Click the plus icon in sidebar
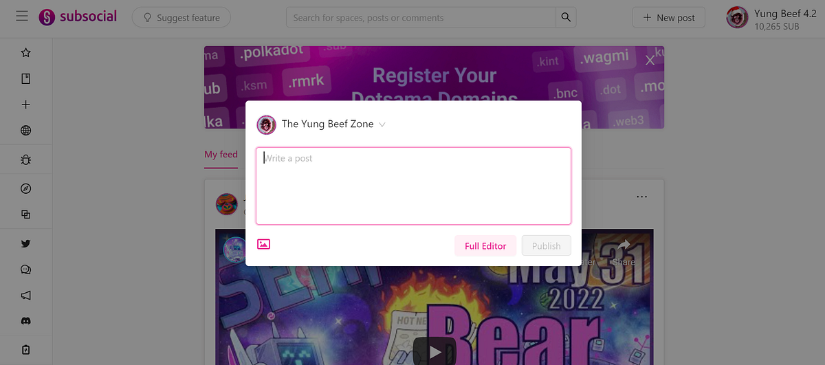825x365 pixels. [x=26, y=104]
